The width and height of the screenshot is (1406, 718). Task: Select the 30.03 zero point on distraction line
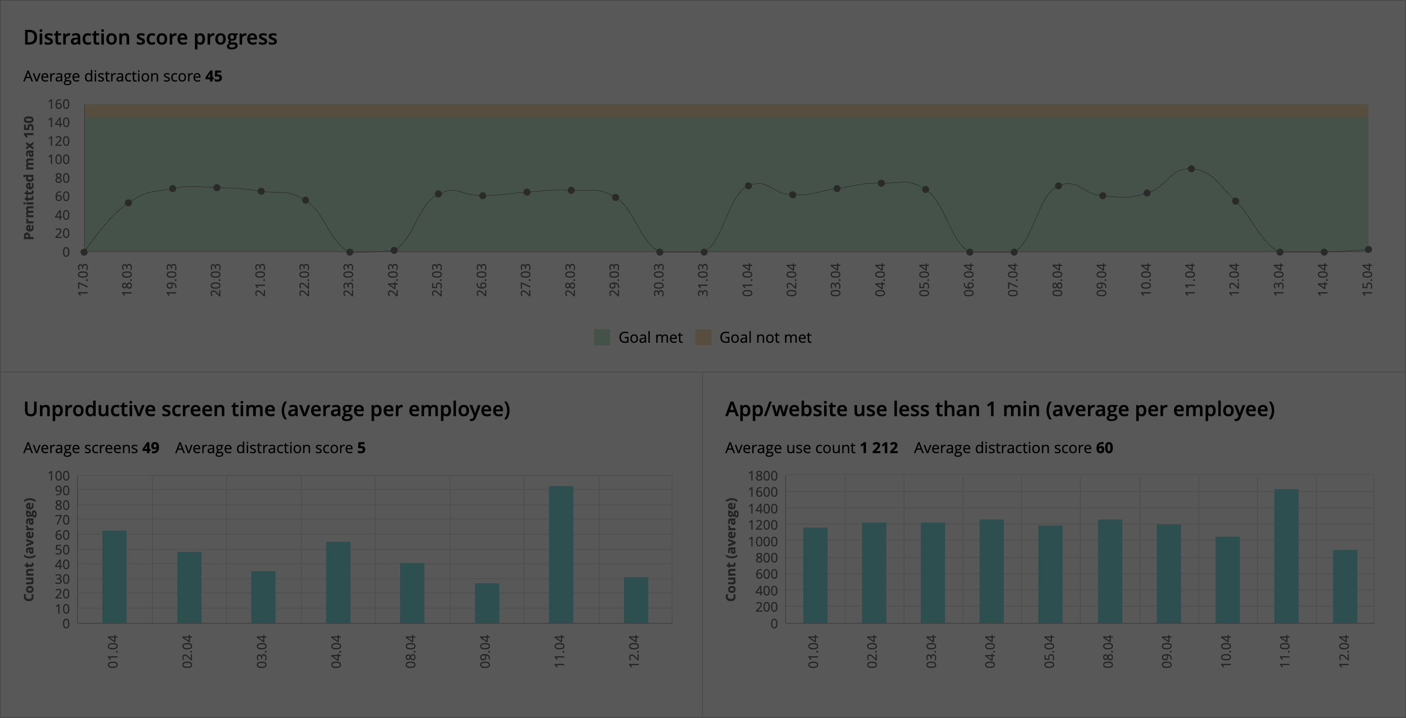tap(660, 252)
